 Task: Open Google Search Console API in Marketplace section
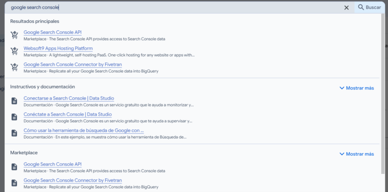(52, 164)
